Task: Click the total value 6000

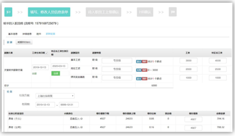Action: [154, 85]
